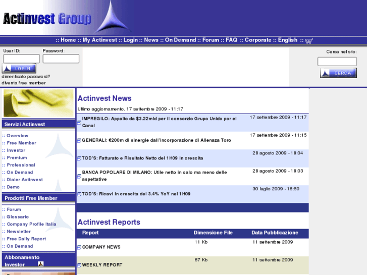Image resolution: width=367 pixels, height=275 pixels.
Task: Open the News navigation item
Action: point(151,40)
